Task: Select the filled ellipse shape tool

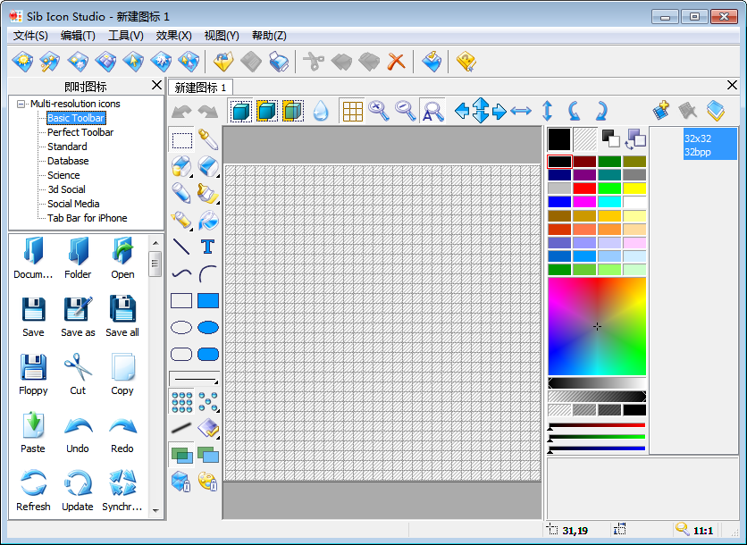Action: (x=207, y=327)
